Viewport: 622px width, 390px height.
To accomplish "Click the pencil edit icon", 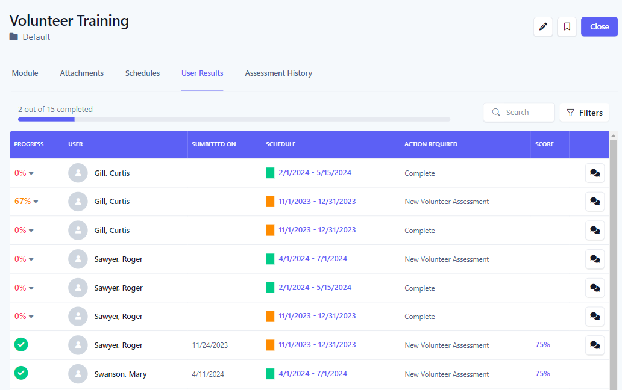I will [543, 27].
